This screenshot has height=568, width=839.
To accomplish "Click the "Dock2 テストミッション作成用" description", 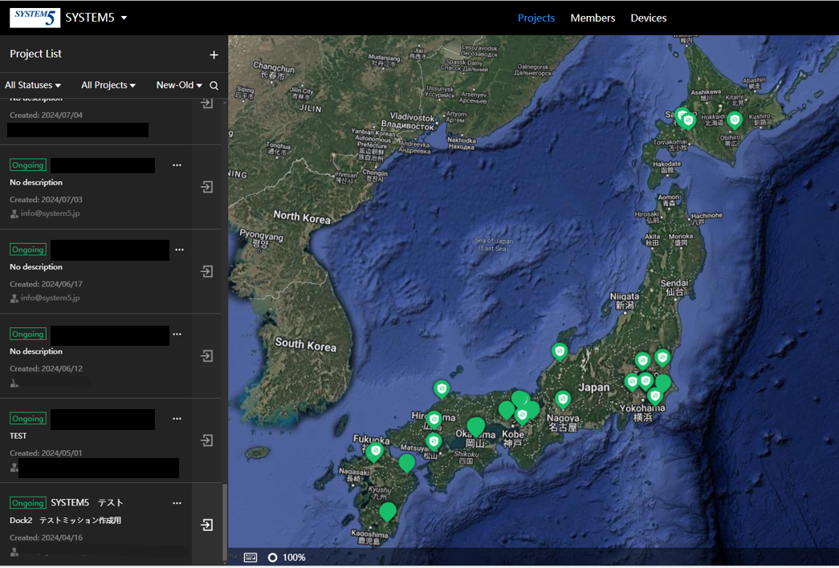I will point(65,521).
